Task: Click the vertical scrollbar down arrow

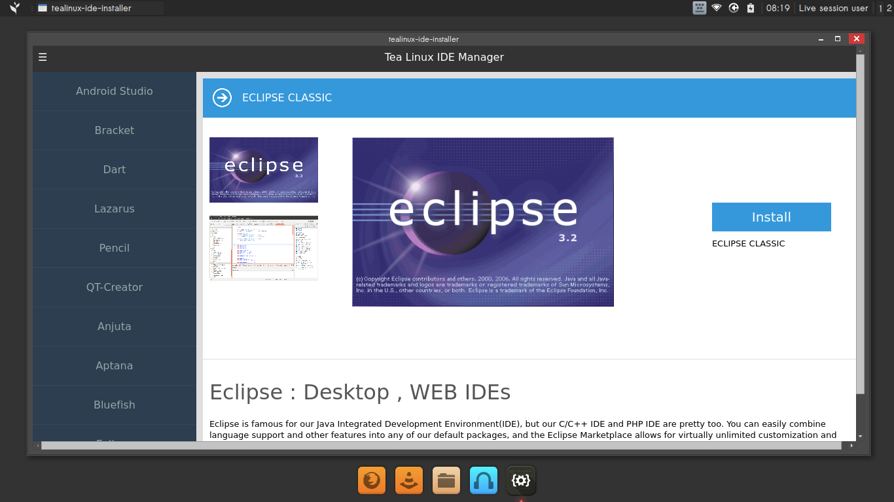Action: pos(860,436)
